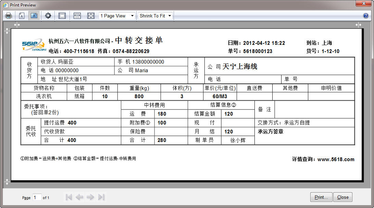Click the upper-left vertical margin adjust handle

[x=7, y=31]
